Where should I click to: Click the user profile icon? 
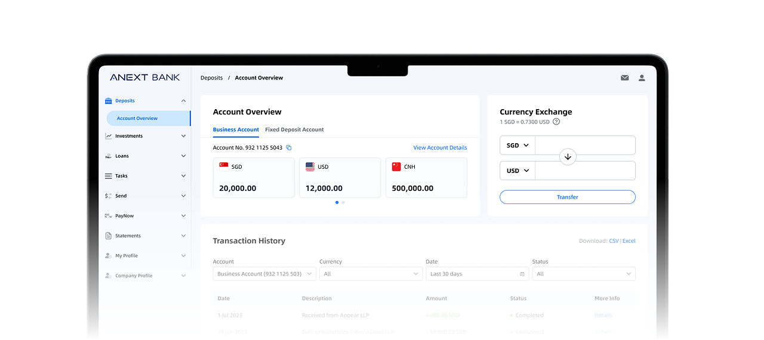click(x=642, y=78)
